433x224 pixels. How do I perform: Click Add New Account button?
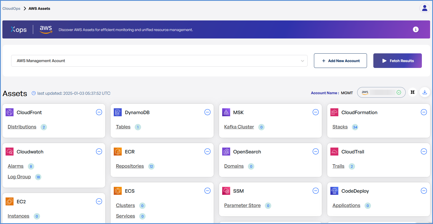(x=340, y=61)
